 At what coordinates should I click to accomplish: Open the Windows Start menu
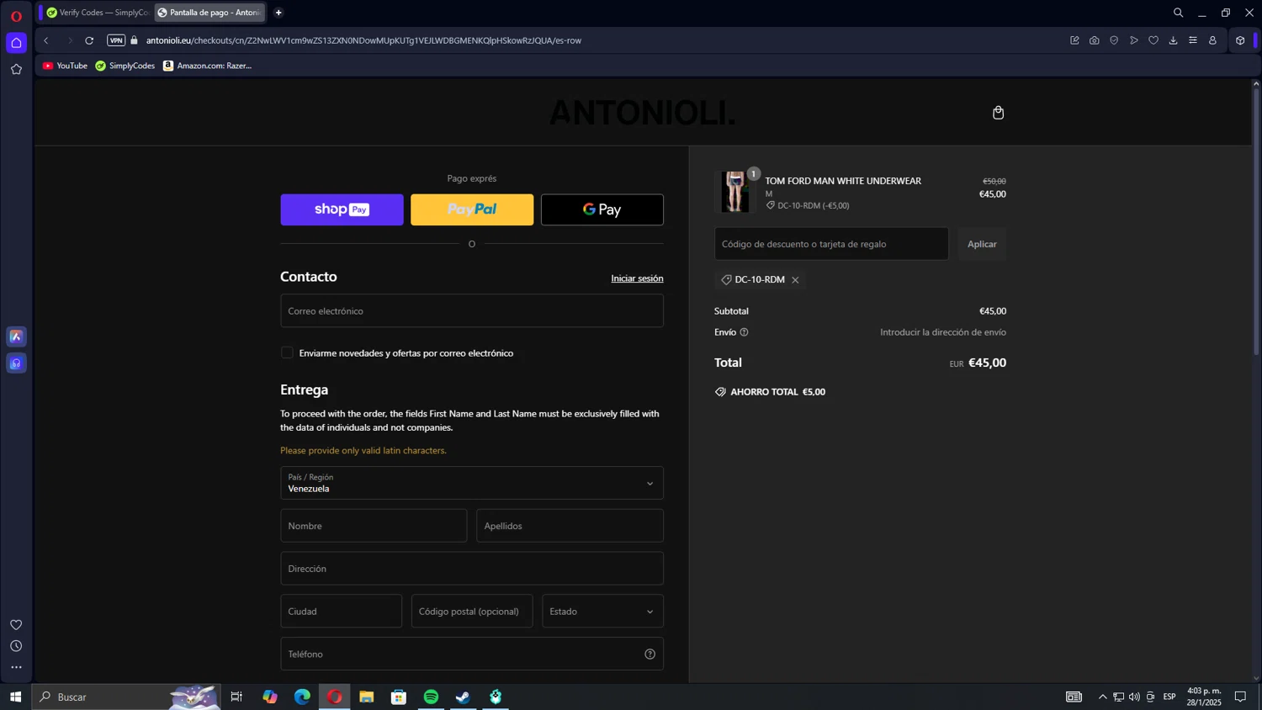[x=15, y=697]
